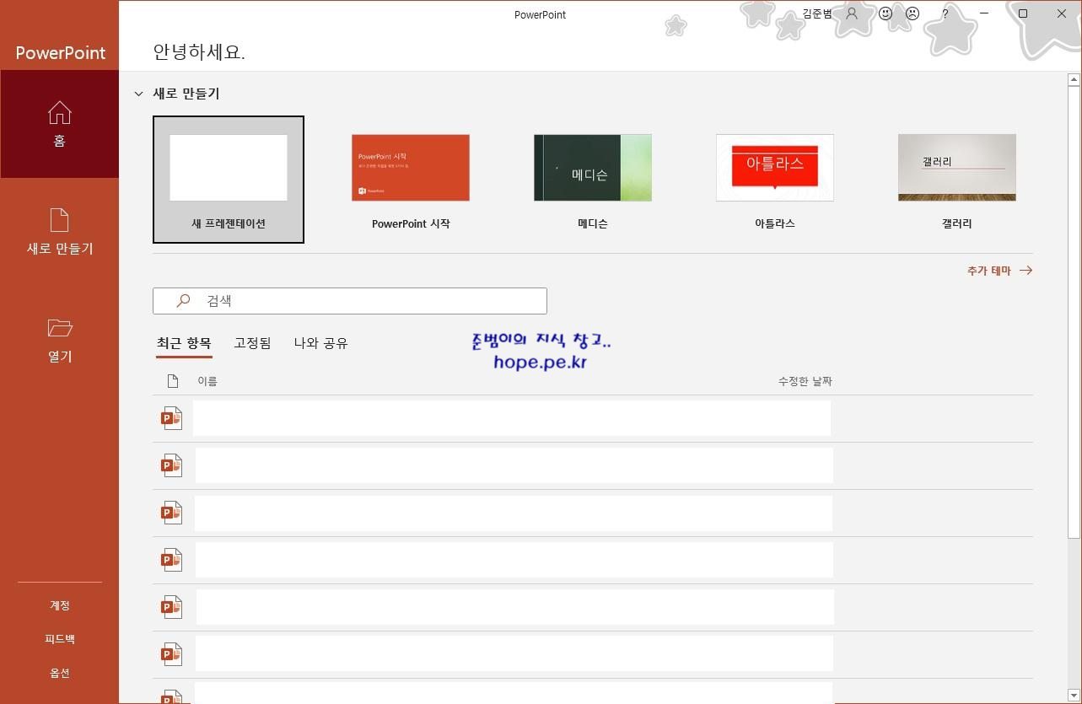Switch to the 고정됨 tab

252,343
